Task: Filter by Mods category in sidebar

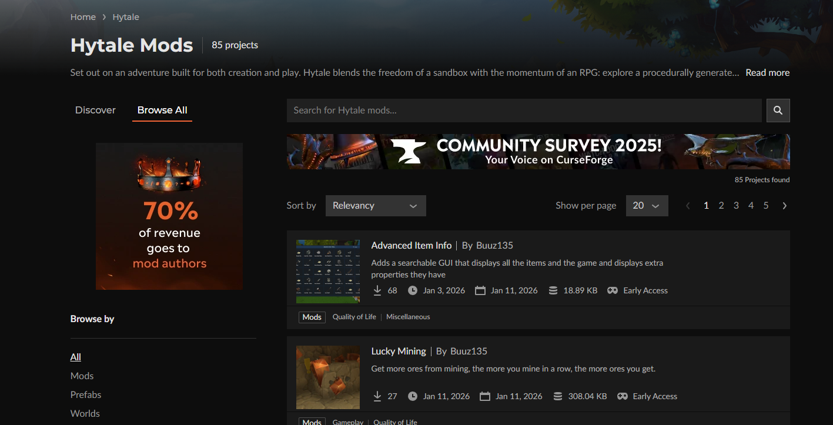Action: click(x=82, y=376)
